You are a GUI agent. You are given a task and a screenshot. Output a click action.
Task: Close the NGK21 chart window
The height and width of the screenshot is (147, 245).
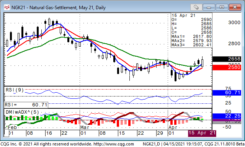(235, 7)
